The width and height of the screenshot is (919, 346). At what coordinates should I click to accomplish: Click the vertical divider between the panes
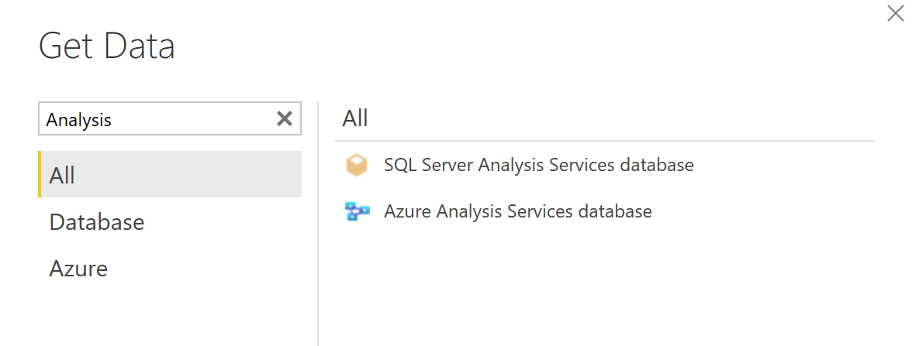[318, 232]
